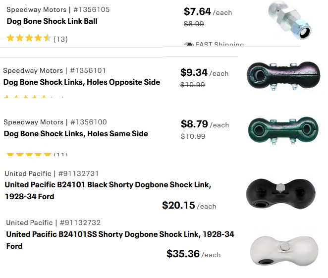Click the star rating for Shock Link Ball
328x278 pixels.
click(29, 39)
